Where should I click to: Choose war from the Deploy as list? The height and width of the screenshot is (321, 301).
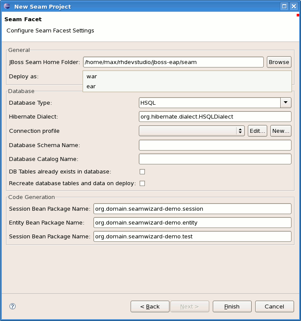(187, 77)
